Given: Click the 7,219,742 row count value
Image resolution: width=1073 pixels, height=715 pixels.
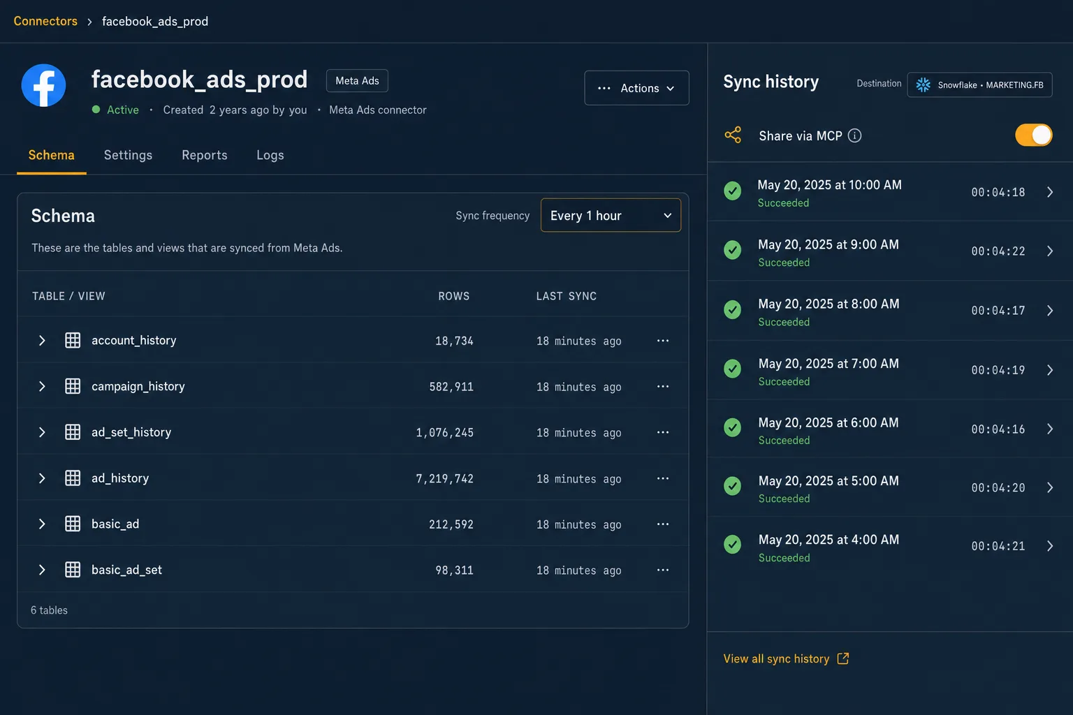Looking at the screenshot, I should tap(444, 478).
